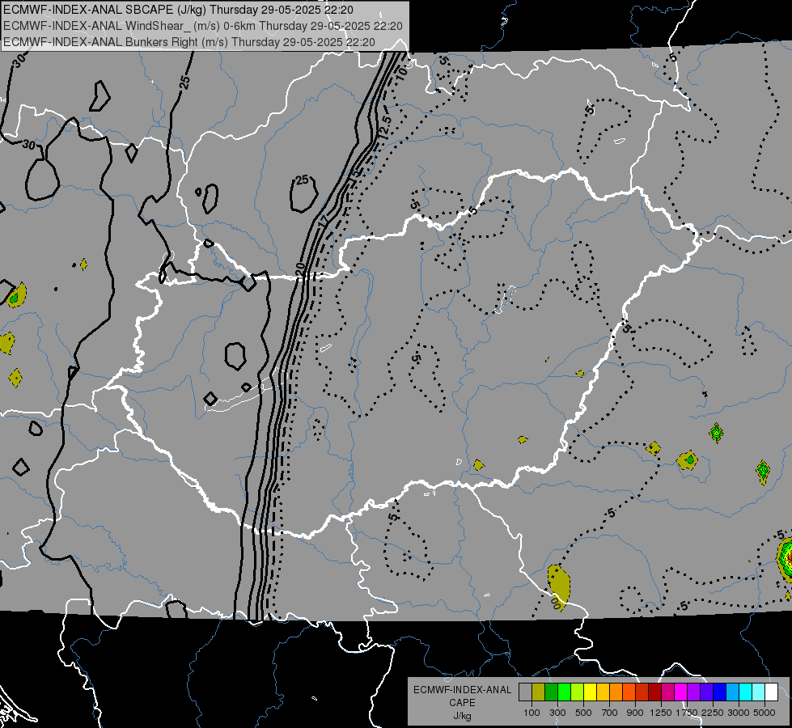792x728 pixels.
Task: Select the pale cyan legend swatch
Action: click(x=759, y=692)
